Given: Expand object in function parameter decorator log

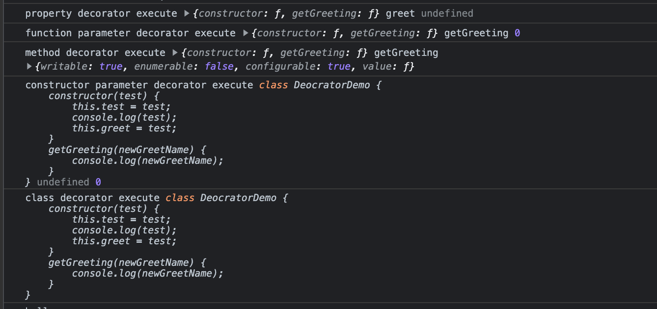Looking at the screenshot, I should point(246,33).
